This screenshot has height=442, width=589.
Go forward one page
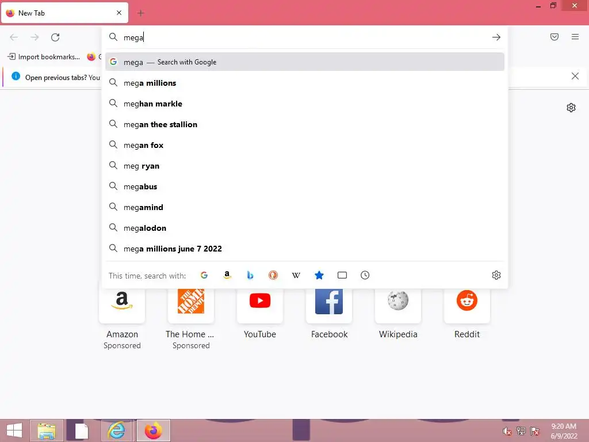[35, 37]
